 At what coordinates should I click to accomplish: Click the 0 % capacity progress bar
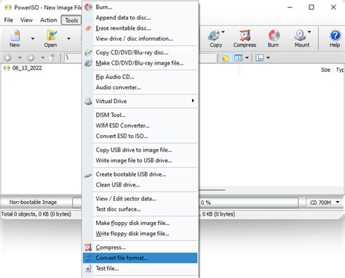248,203
